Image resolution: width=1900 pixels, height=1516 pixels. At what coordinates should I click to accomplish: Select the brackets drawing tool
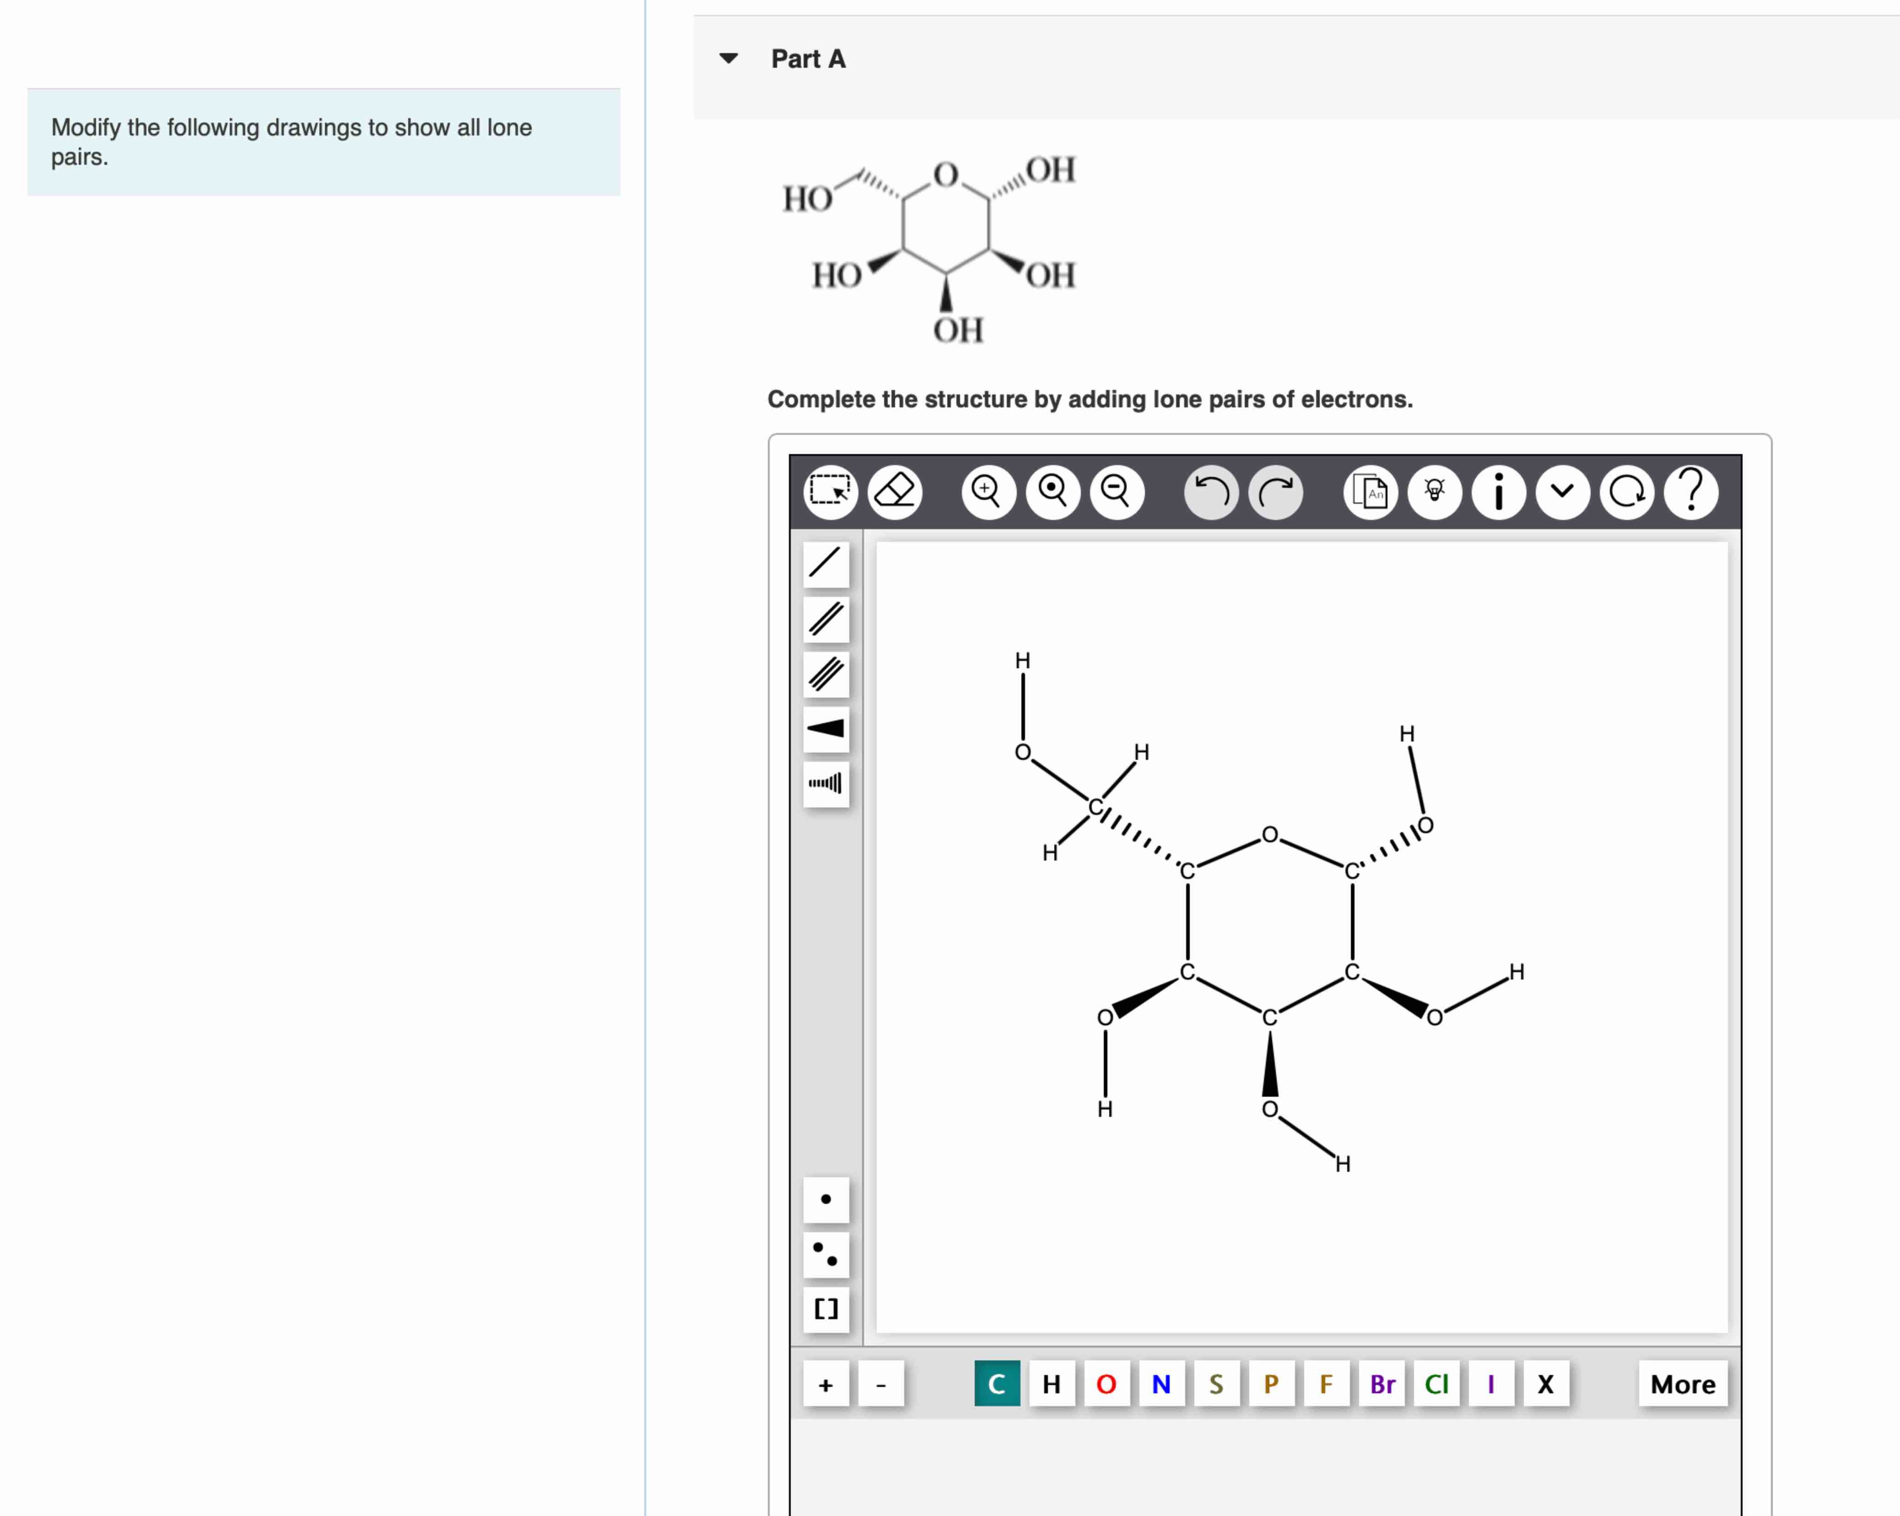(x=826, y=1310)
